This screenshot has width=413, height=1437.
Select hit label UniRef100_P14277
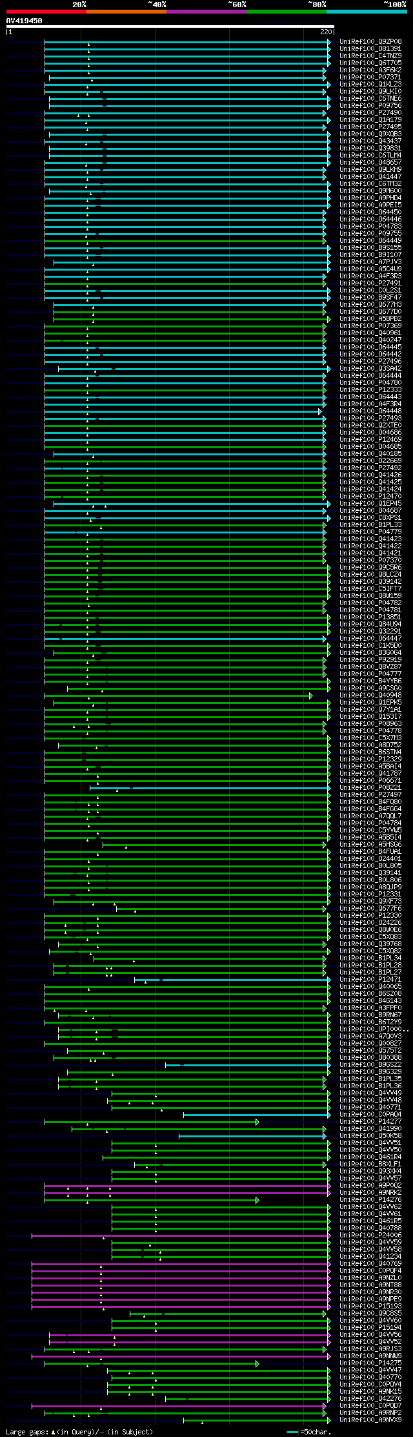(370, 1122)
